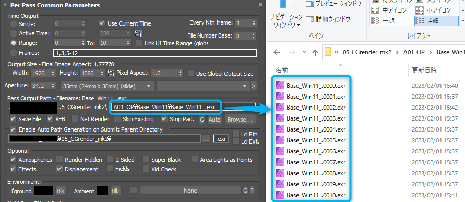Open the recent locations dropdown chevron

tap(304, 53)
